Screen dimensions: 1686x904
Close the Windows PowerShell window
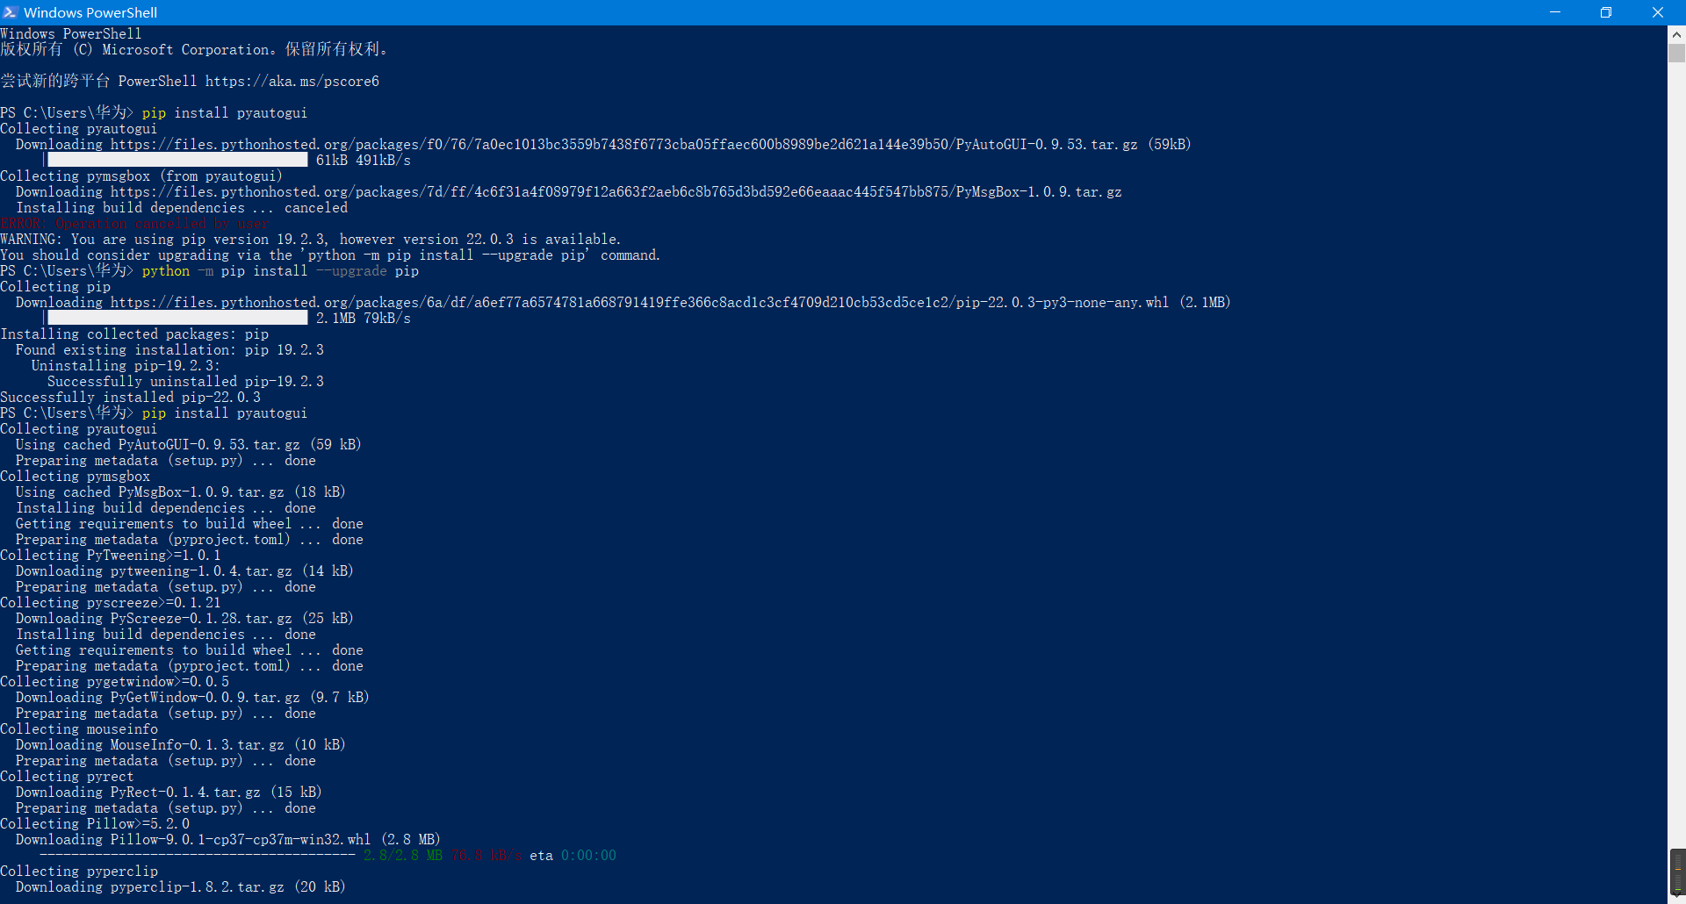1658,12
